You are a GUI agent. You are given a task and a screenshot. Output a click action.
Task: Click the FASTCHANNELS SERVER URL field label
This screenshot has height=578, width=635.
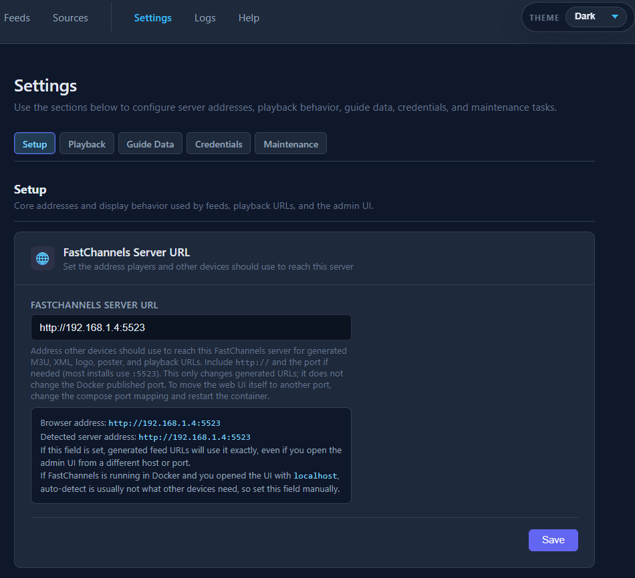click(94, 306)
